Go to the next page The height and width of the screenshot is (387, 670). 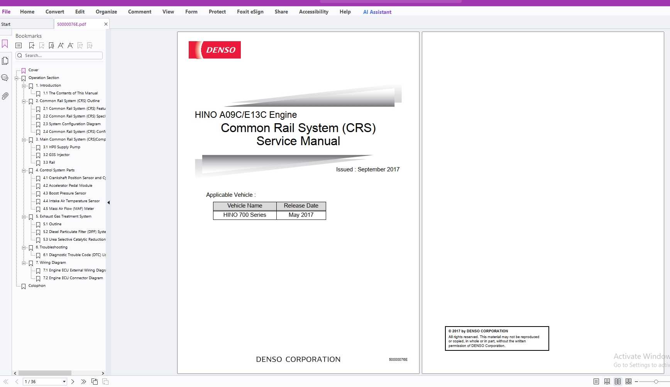pos(73,382)
